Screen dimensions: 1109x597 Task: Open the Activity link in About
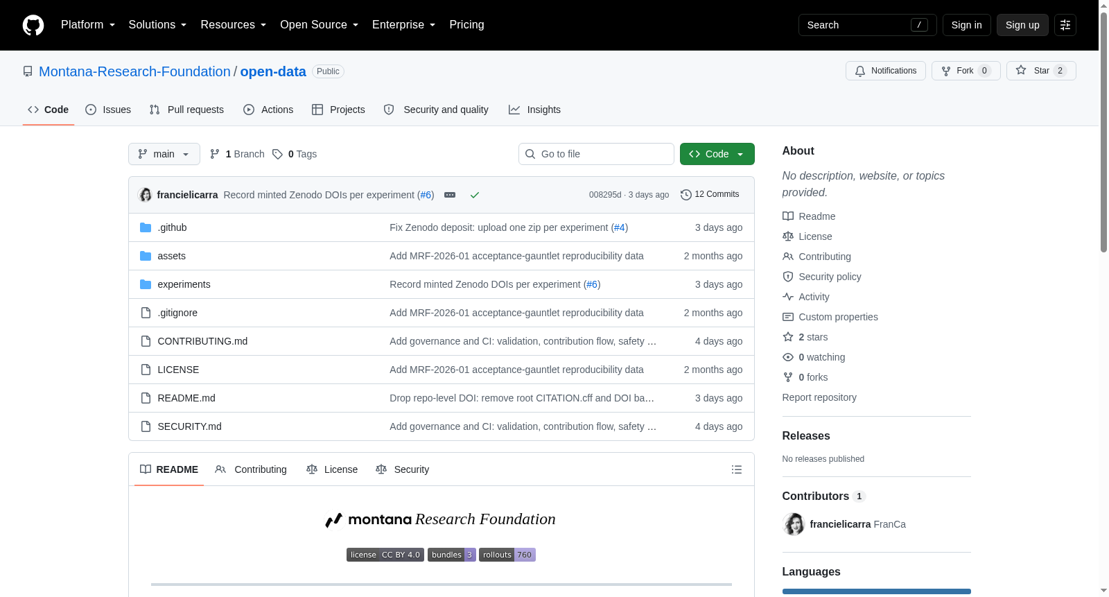pos(806,297)
